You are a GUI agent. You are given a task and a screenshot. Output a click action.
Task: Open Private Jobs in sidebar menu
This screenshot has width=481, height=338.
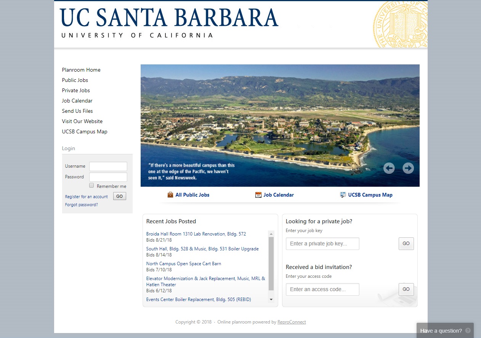(76, 90)
